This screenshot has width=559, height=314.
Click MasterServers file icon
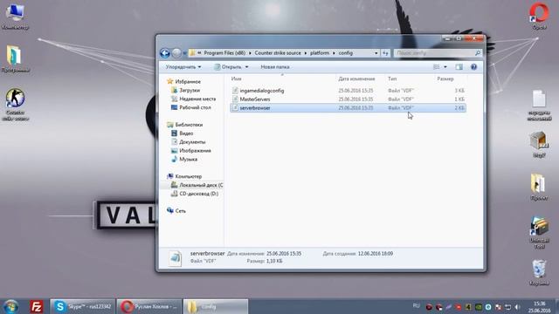[235, 99]
